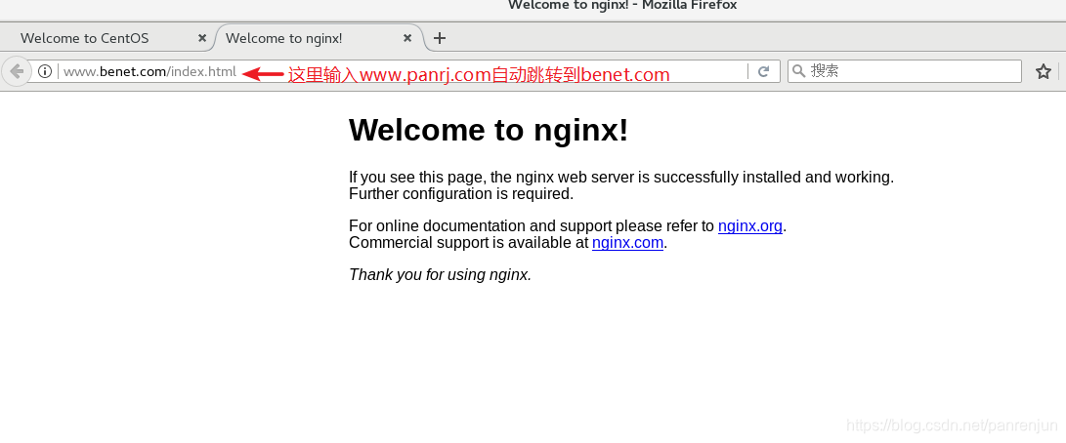1066x443 pixels.
Task: Open the nginx.org documentation link
Action: [749, 226]
